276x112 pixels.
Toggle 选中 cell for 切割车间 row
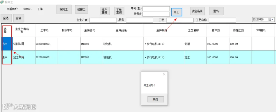(7, 44)
